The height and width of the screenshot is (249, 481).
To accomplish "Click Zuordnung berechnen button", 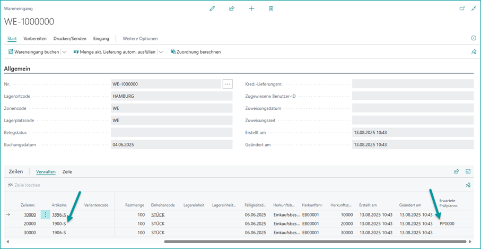I will tap(195, 52).
